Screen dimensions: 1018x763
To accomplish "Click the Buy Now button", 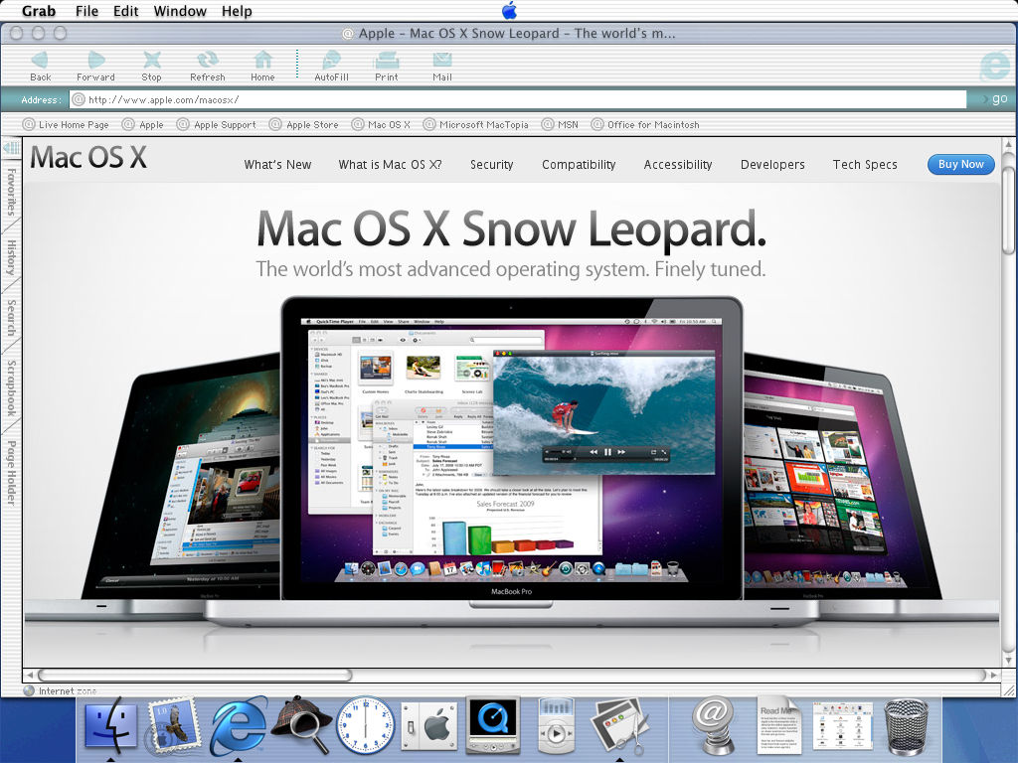I will tap(961, 164).
